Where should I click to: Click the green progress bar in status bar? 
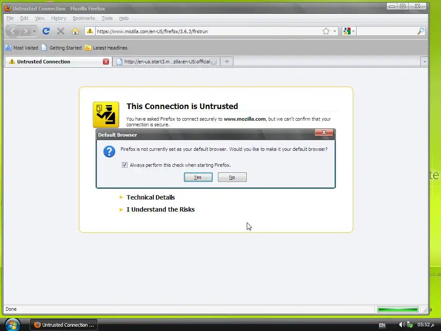[398, 309]
